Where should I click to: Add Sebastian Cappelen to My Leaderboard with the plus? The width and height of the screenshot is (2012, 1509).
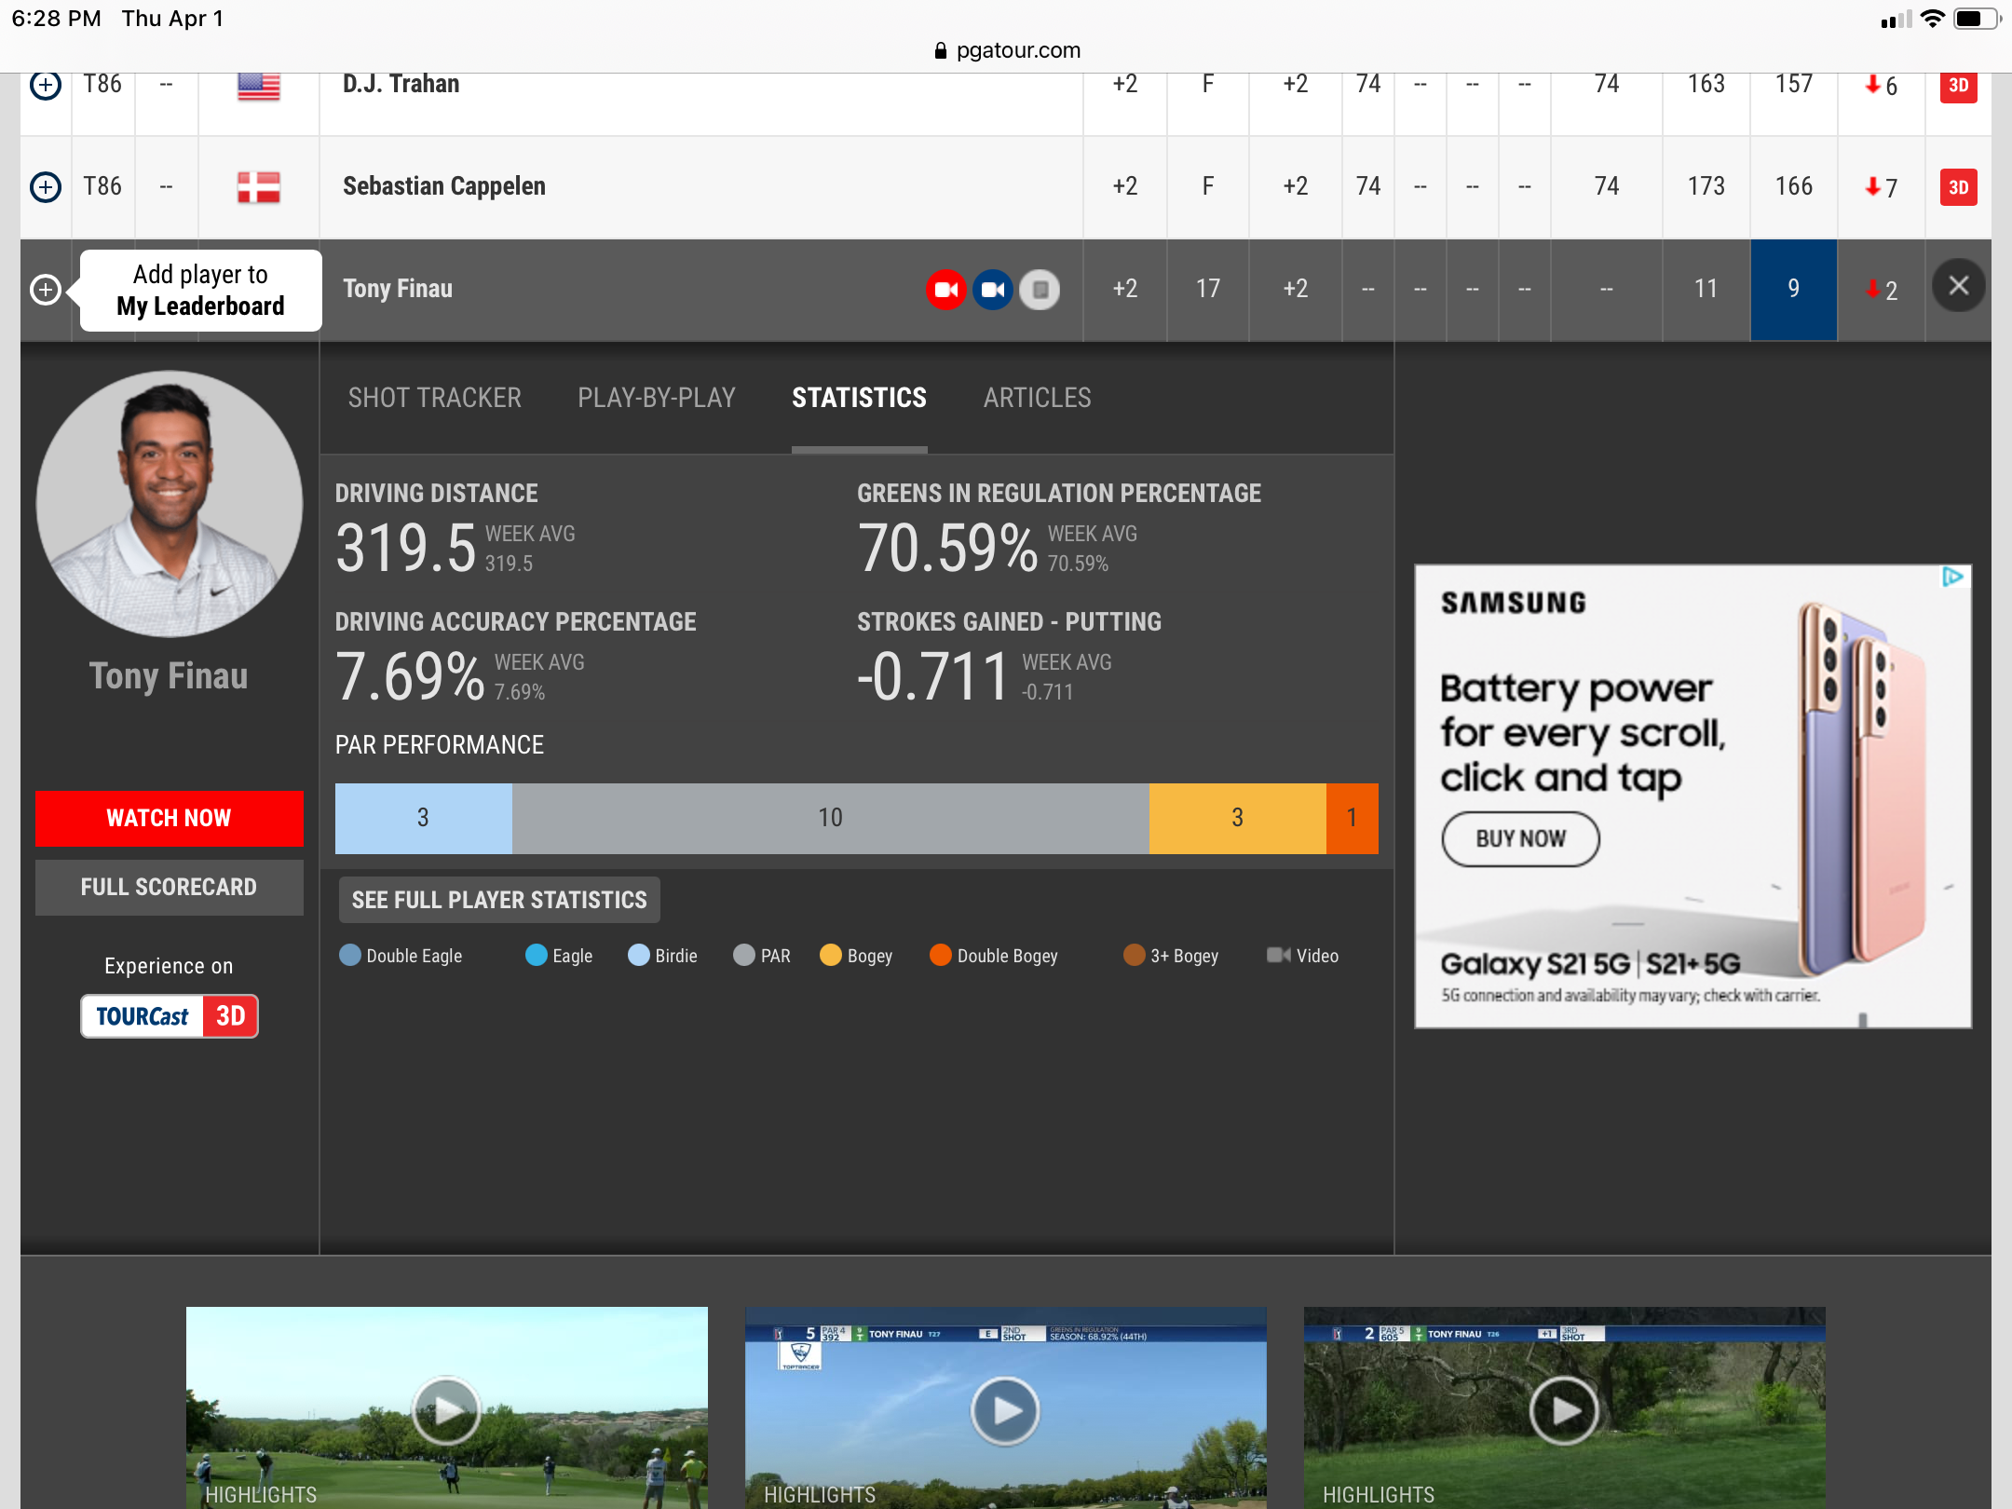coord(46,187)
